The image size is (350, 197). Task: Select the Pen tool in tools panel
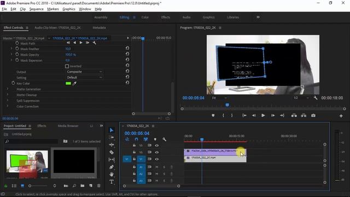(x=112, y=167)
